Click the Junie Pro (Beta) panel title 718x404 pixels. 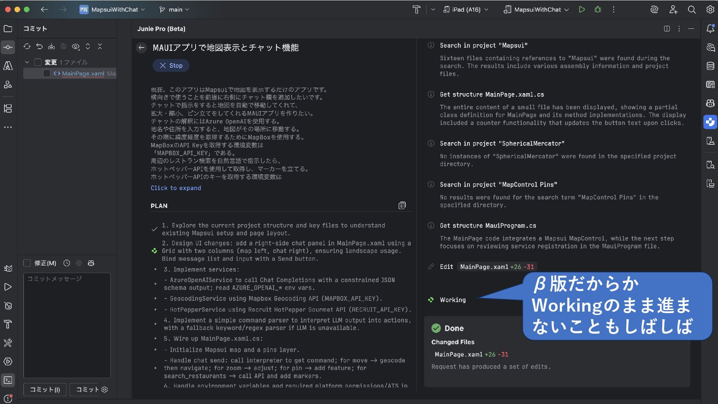click(161, 29)
